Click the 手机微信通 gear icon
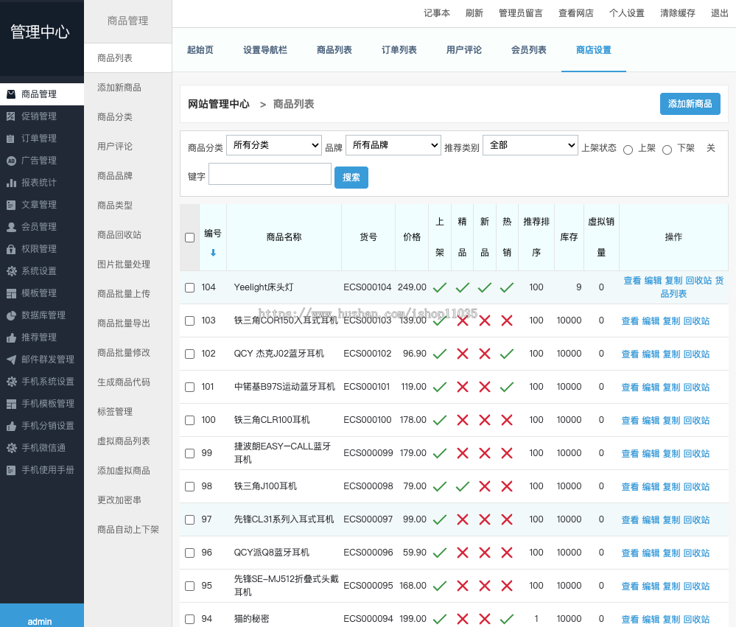The height and width of the screenshot is (627, 736). 11,448
